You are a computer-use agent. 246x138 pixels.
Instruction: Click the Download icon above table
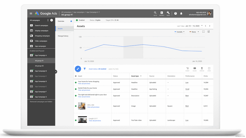coord(202,69)
